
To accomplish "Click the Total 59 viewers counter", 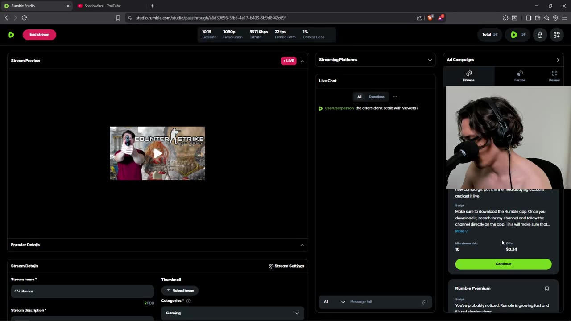I will click(490, 34).
